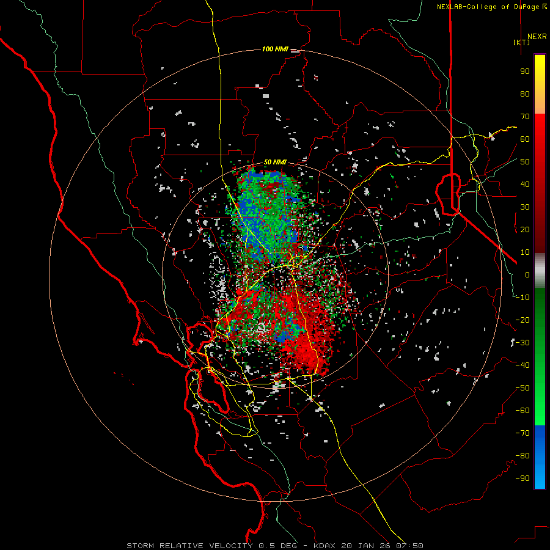Click the -10 knot scale label
Viewport: 550px width, 550px height.
coord(522,298)
